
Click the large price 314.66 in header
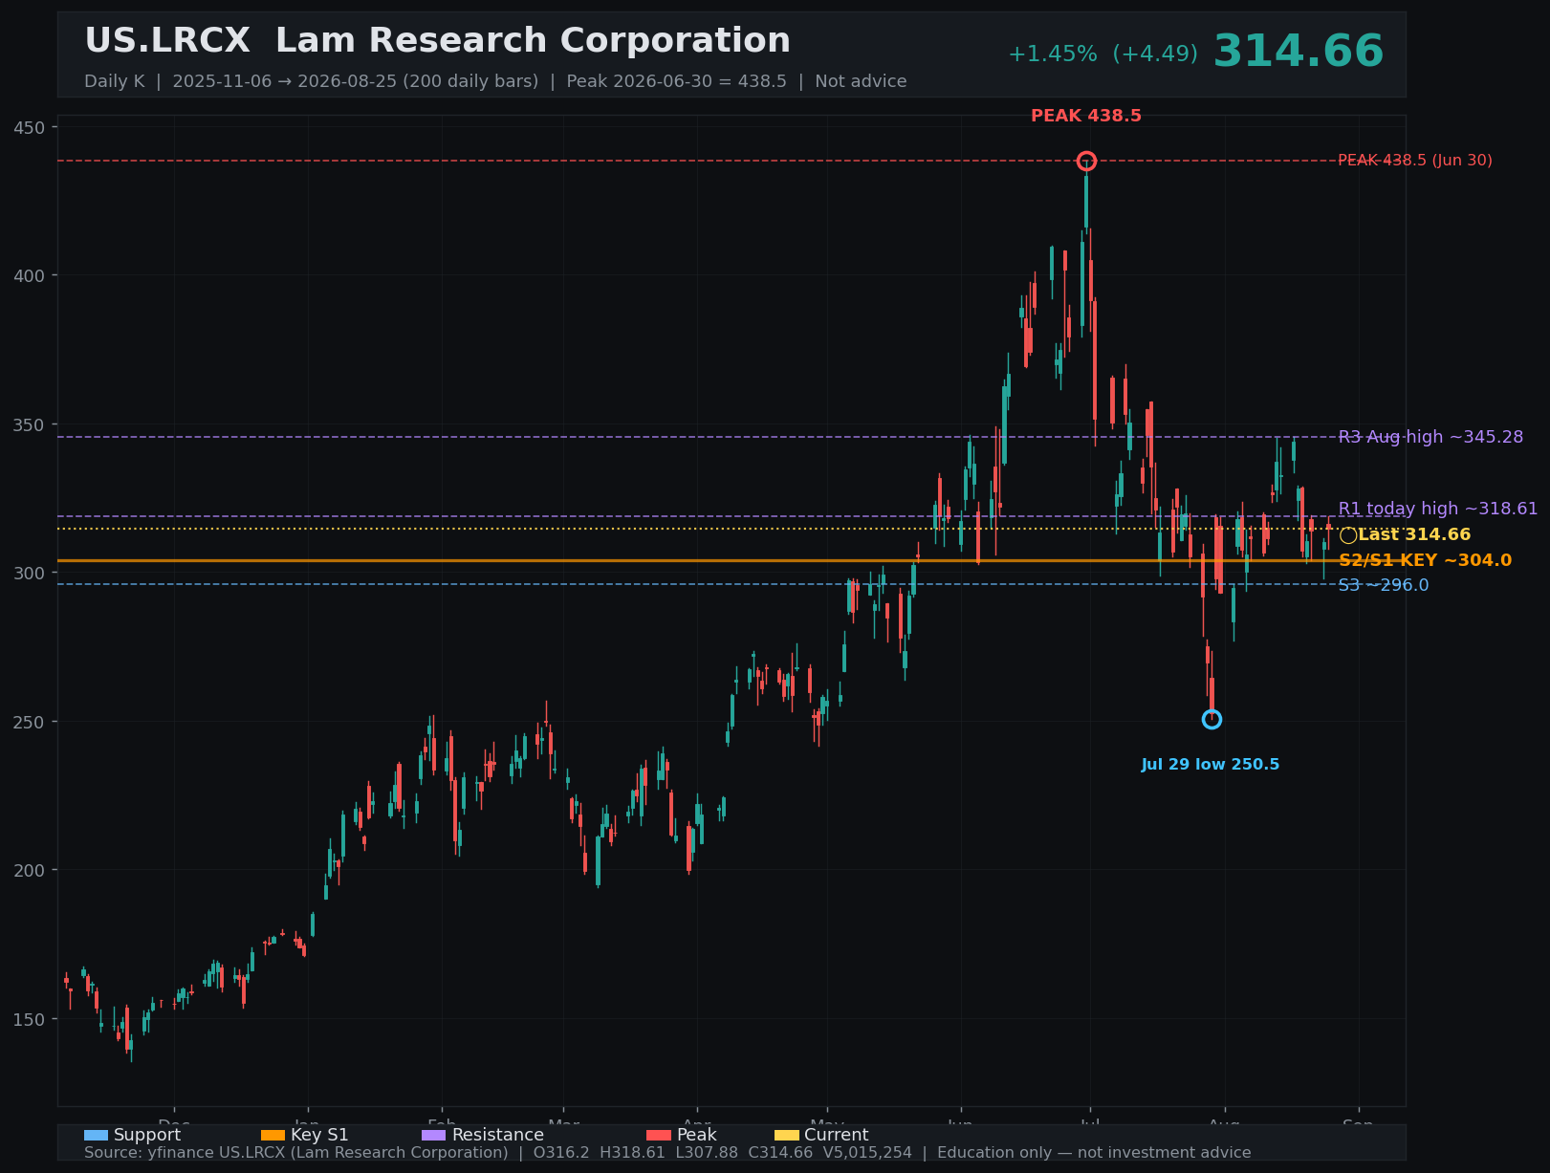[1299, 52]
